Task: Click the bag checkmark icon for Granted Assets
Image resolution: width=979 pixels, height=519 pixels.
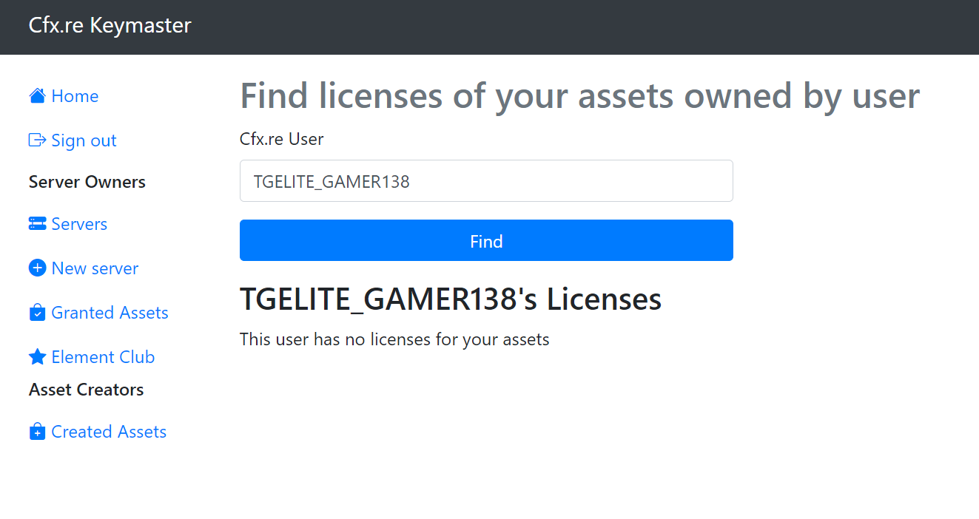Action: pyautogui.click(x=37, y=313)
